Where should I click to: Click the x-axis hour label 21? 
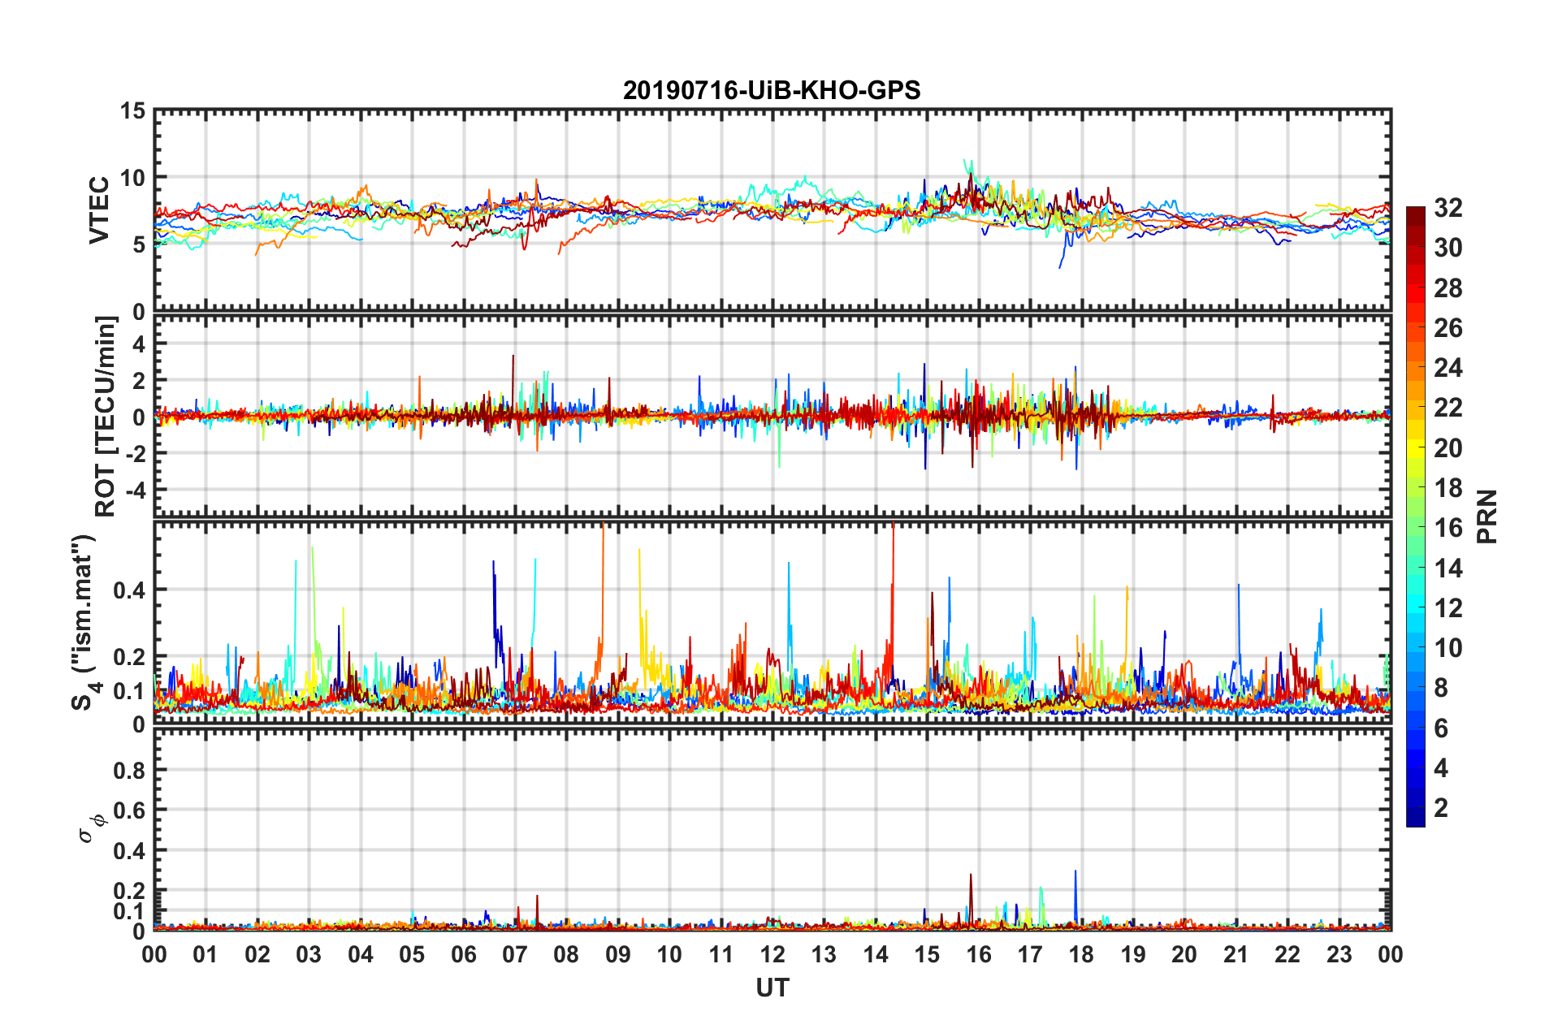coord(1236,954)
